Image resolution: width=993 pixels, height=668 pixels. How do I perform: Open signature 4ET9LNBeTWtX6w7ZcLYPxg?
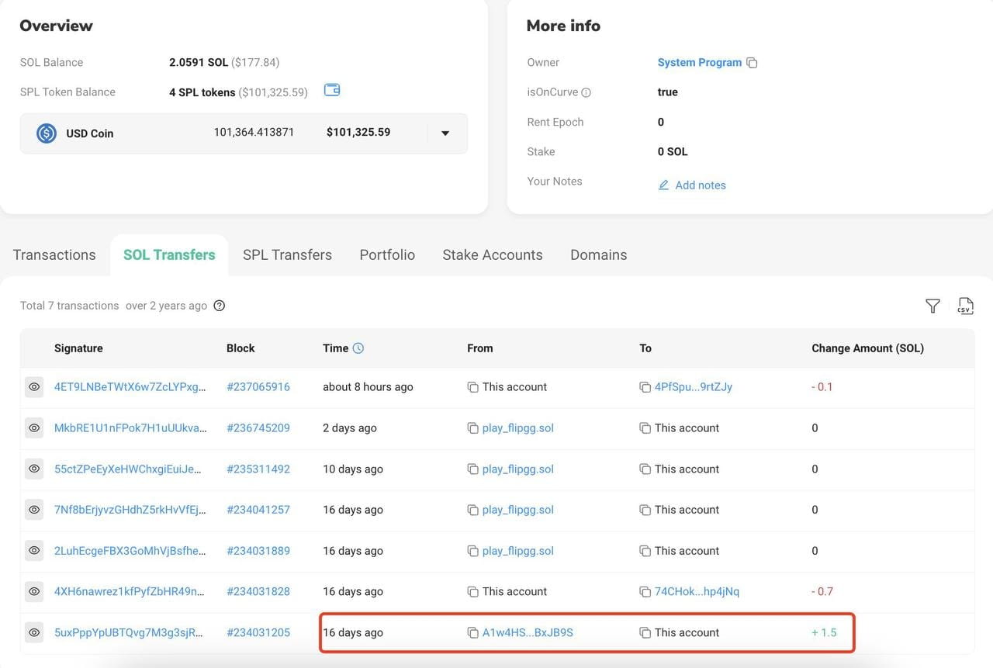[x=130, y=387]
